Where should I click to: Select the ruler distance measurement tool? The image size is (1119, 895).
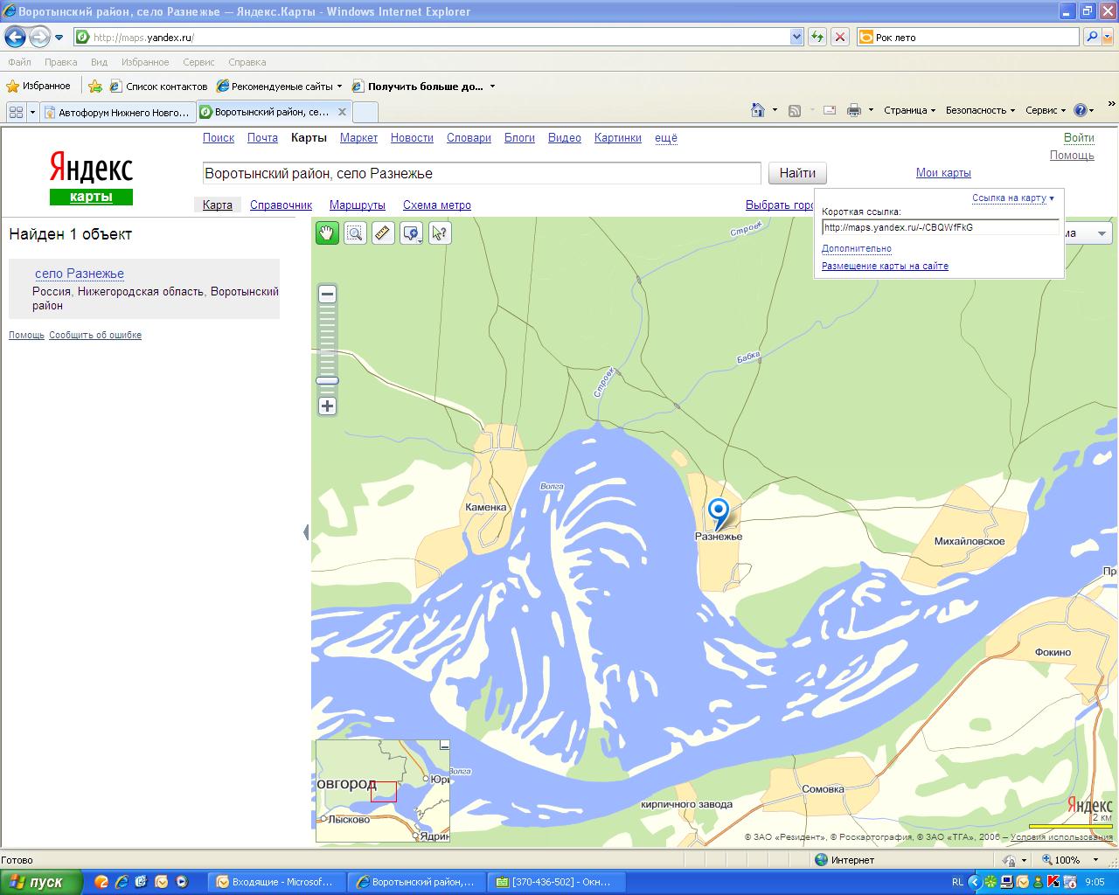coord(383,232)
